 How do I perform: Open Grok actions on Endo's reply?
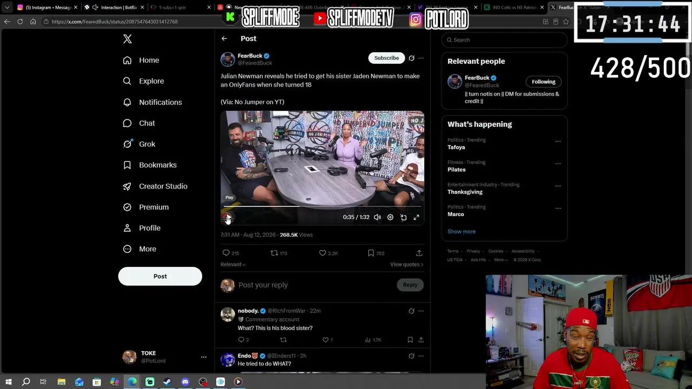[411, 356]
